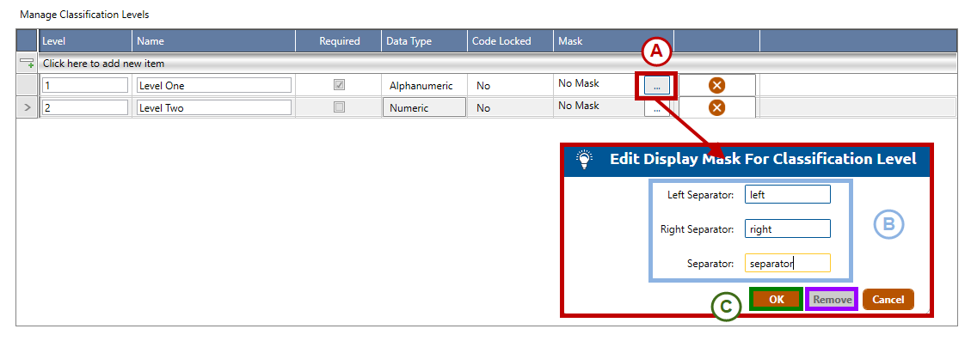Click the lightbulb icon in dialog header

[x=584, y=160]
